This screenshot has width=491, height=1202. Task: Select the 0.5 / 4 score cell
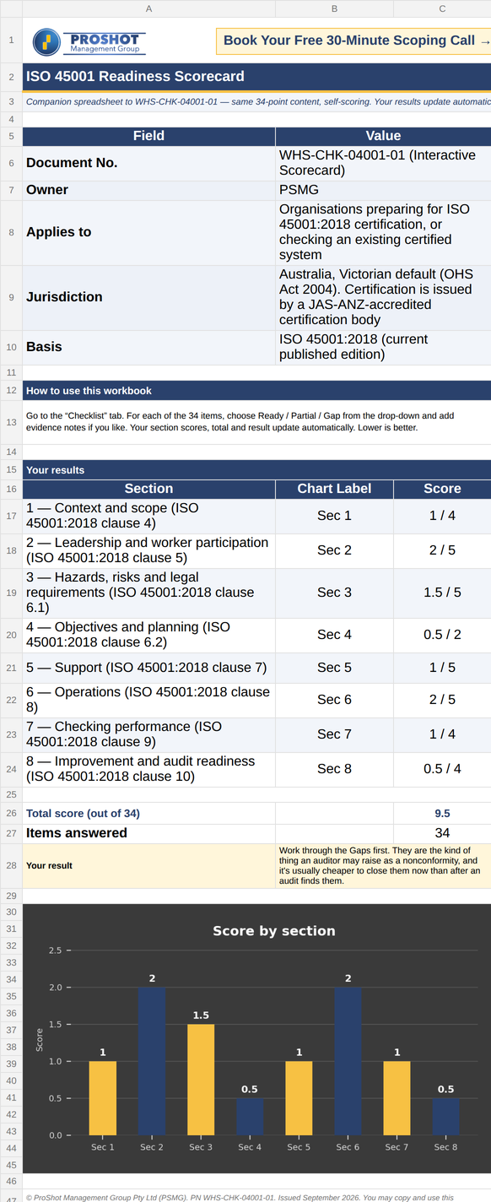pyautogui.click(x=442, y=769)
